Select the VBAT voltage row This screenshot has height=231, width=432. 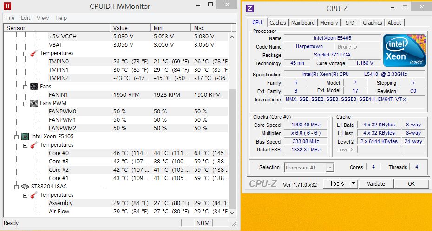(138, 45)
